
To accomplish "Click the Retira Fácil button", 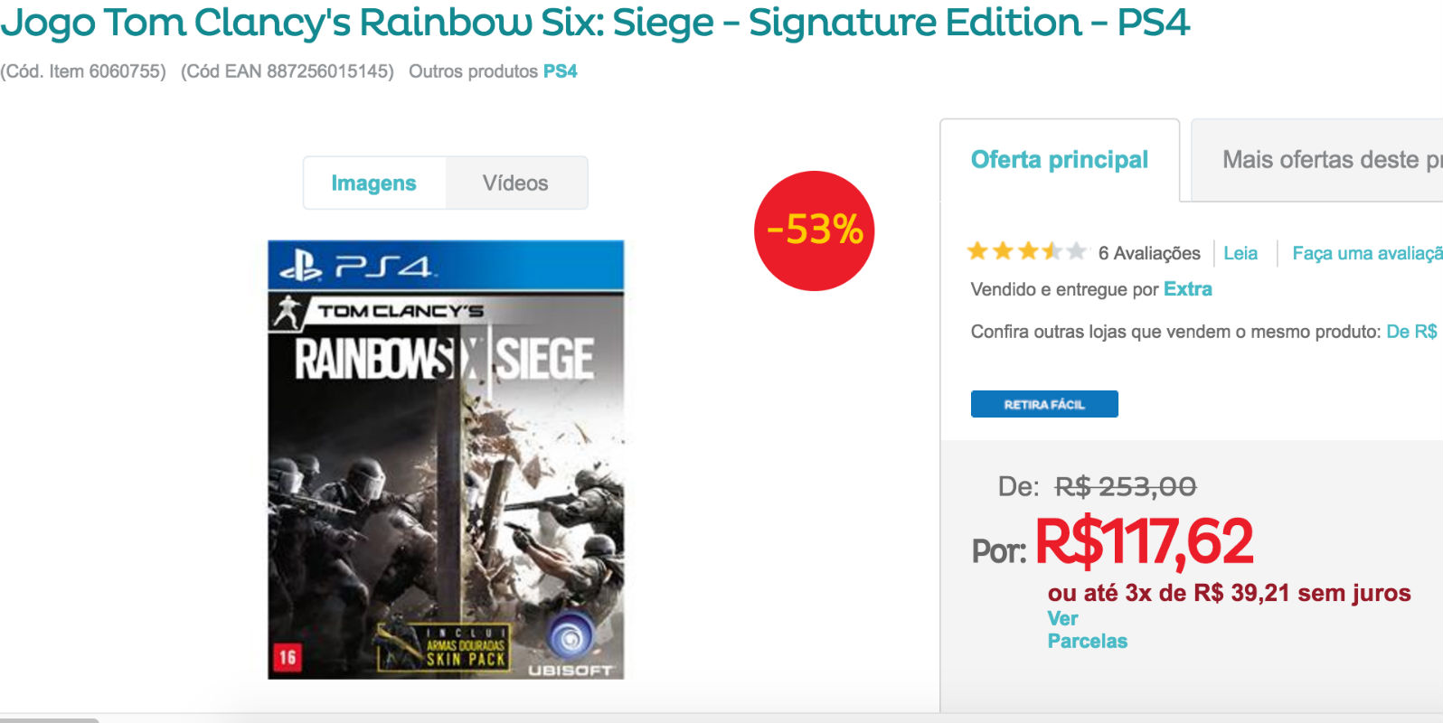I will (x=1044, y=404).
